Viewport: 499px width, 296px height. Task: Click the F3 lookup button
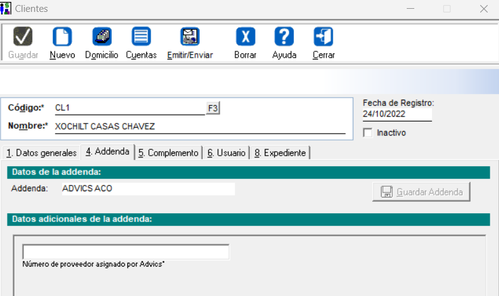(x=213, y=108)
